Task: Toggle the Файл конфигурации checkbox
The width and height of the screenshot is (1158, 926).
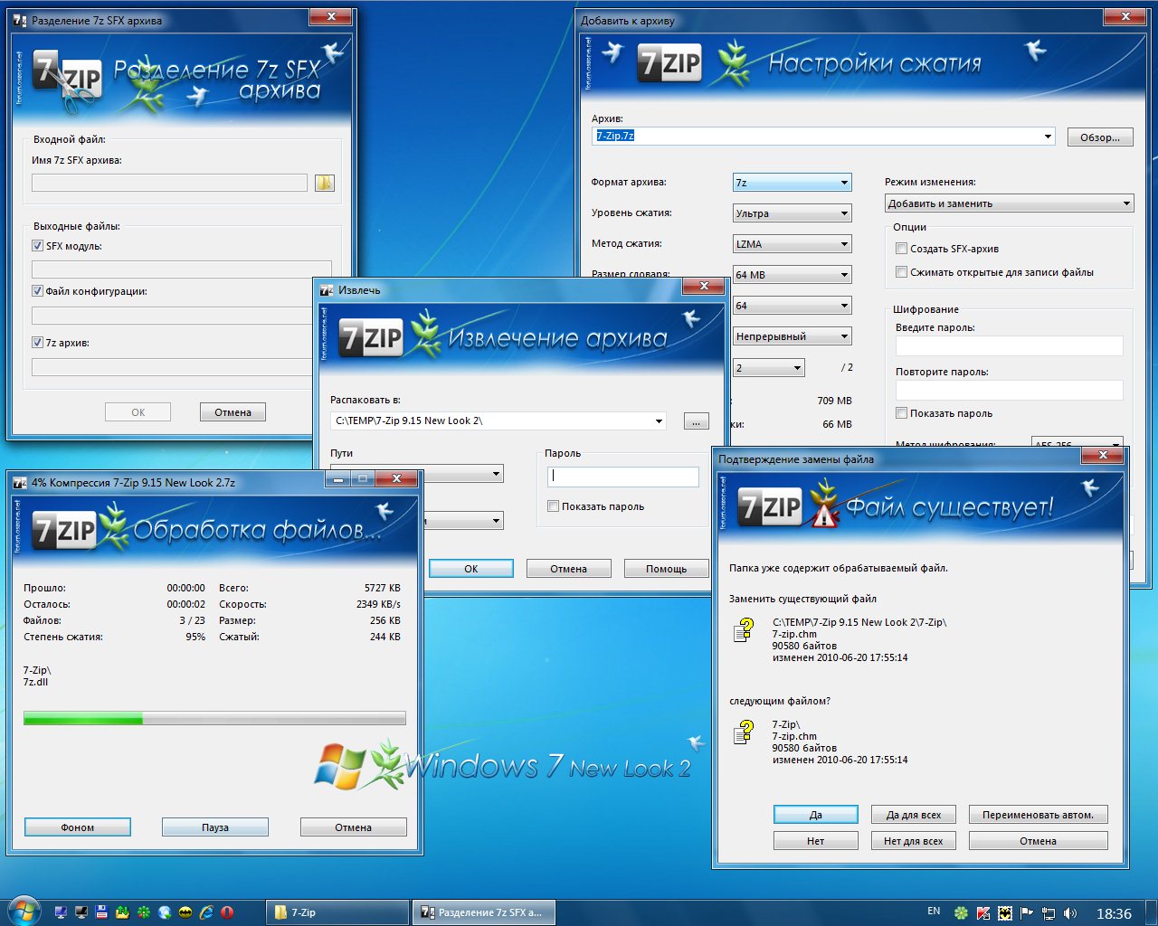Action: 37,291
